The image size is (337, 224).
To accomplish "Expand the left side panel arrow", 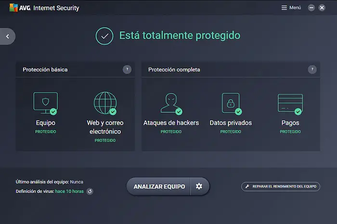I will point(8,36).
